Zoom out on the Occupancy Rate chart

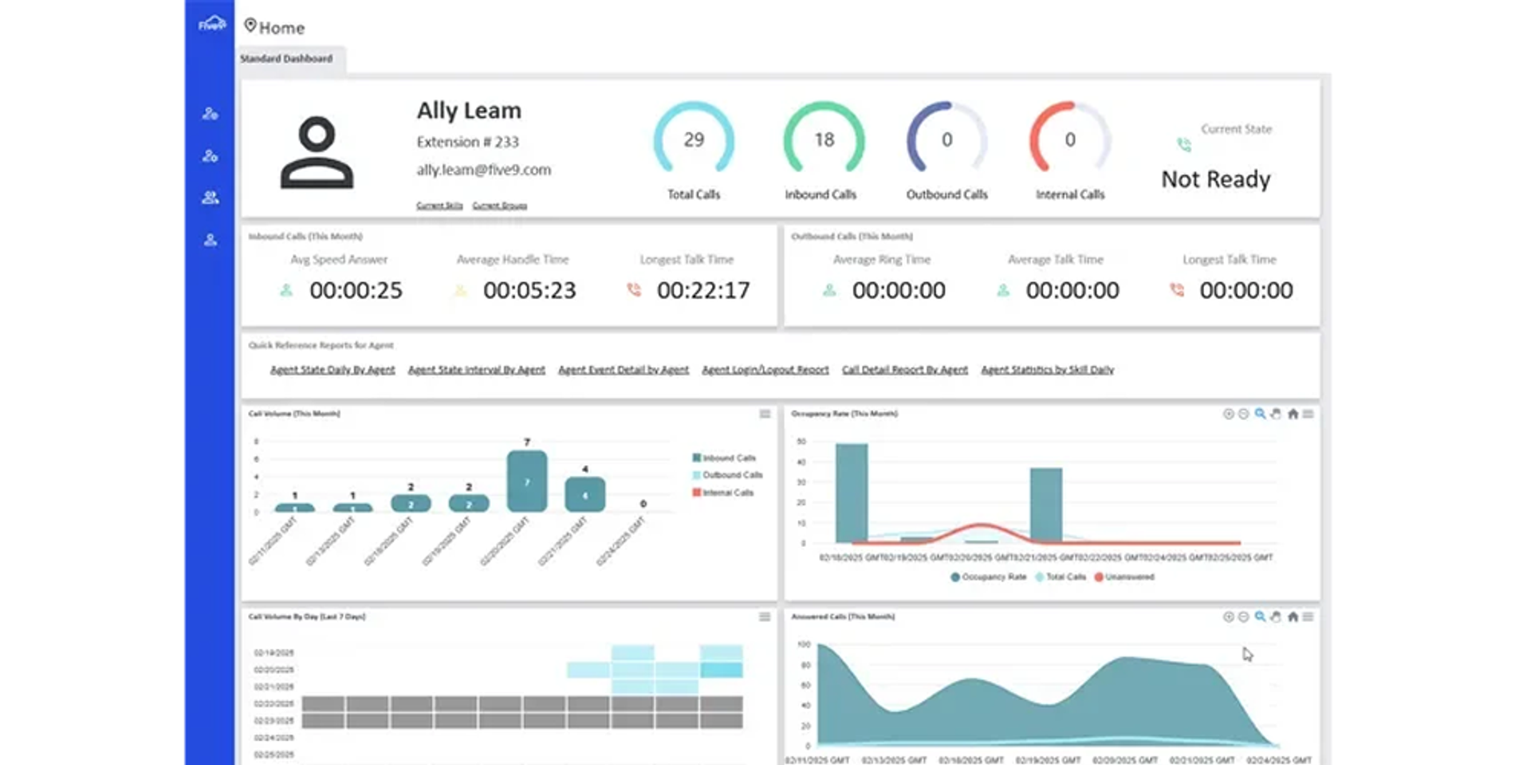1243,414
